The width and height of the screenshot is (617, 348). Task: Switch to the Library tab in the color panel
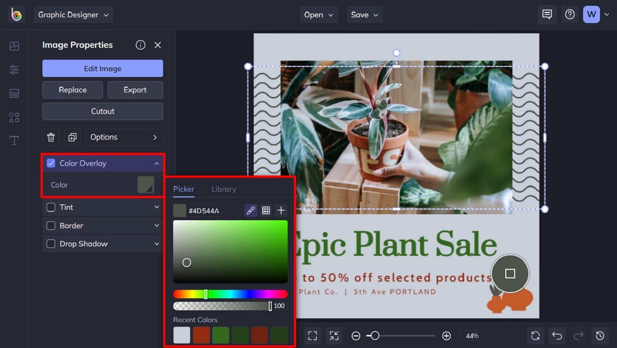click(x=224, y=189)
